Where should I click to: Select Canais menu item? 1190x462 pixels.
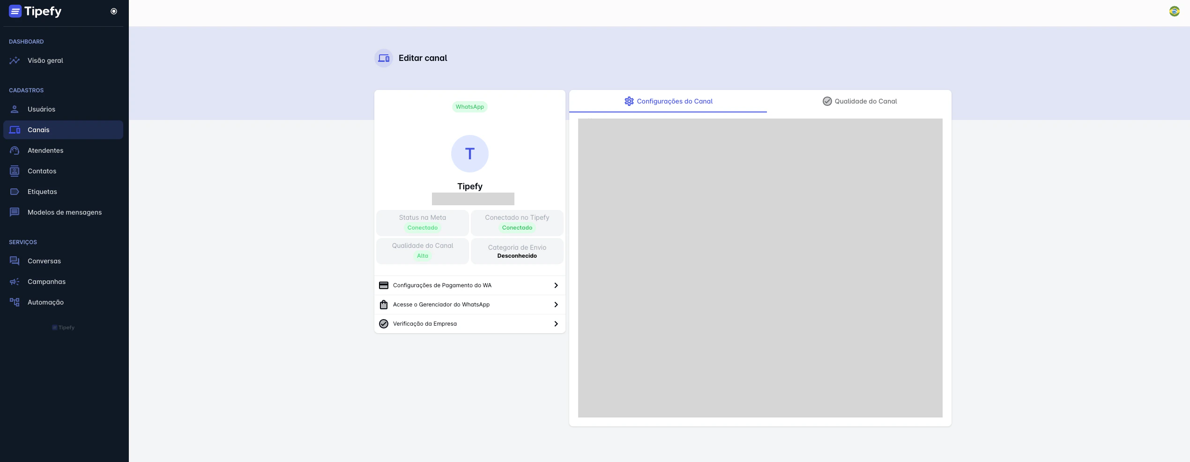pos(63,130)
